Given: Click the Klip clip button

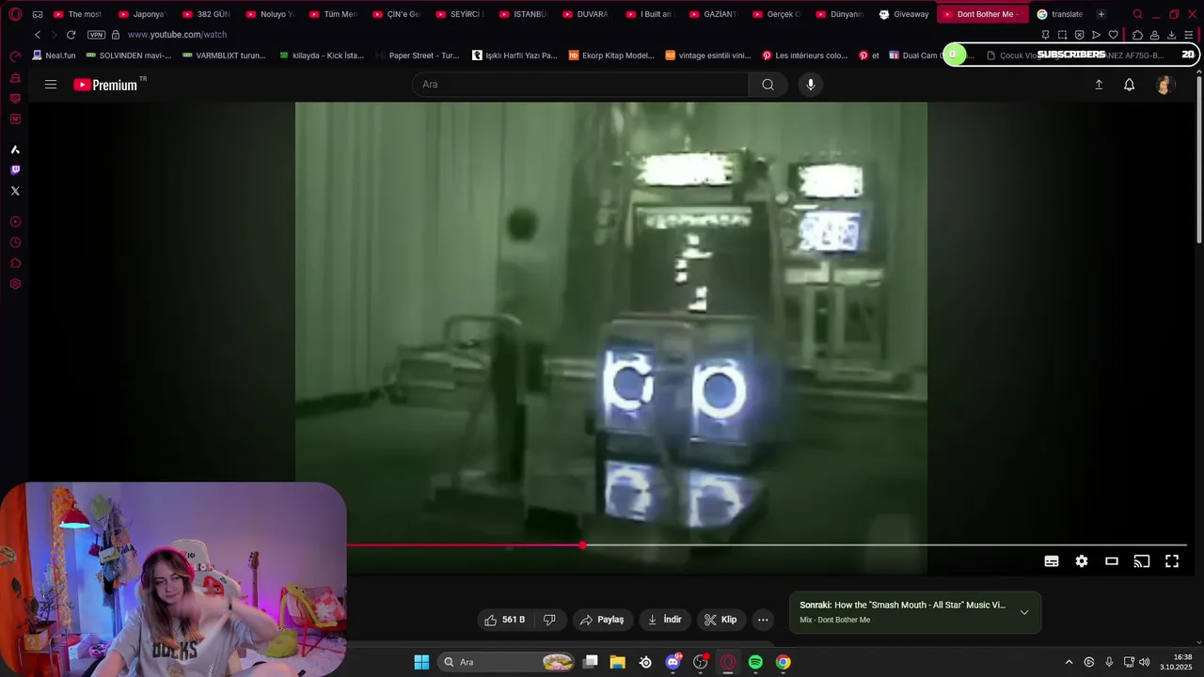Looking at the screenshot, I should [x=721, y=620].
